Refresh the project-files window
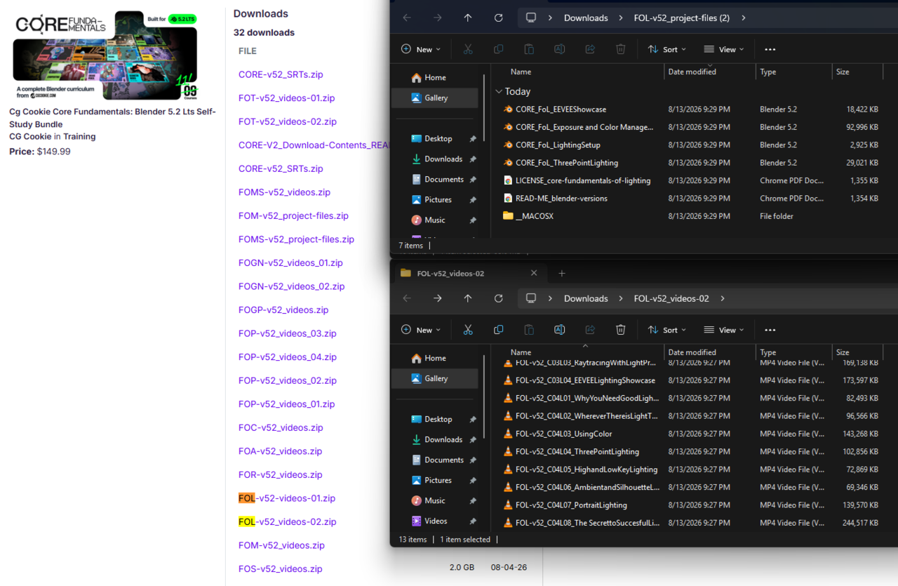The height and width of the screenshot is (586, 898). 498,18
